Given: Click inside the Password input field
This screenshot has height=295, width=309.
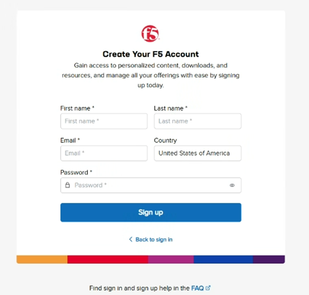Looking at the screenshot, I should [151, 185].
